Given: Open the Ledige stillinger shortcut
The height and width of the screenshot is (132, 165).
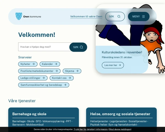Looking at the screenshot, I should tap(33, 78).
